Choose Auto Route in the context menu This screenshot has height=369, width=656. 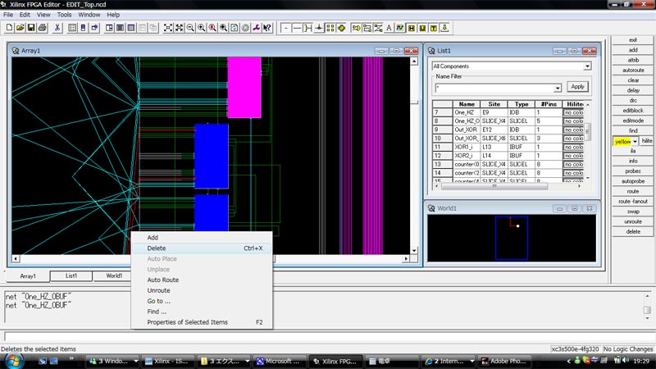tap(202, 280)
